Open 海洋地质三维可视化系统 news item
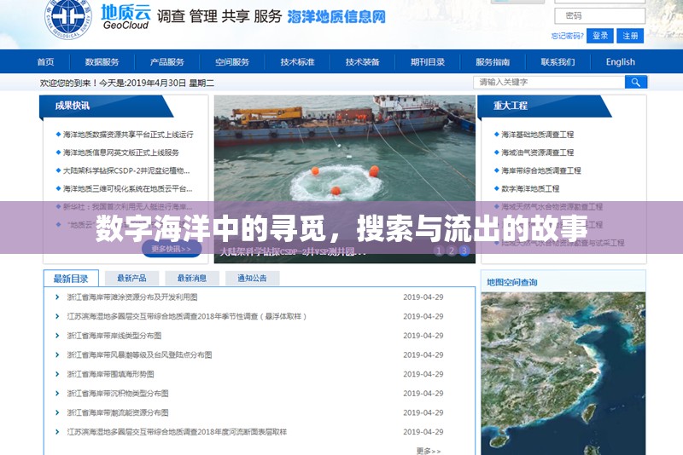 [127, 188]
